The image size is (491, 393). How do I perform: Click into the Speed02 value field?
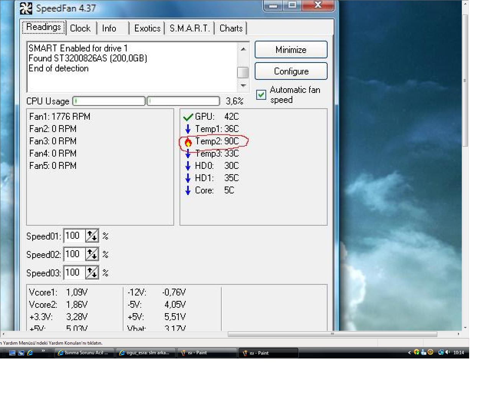[x=74, y=254]
